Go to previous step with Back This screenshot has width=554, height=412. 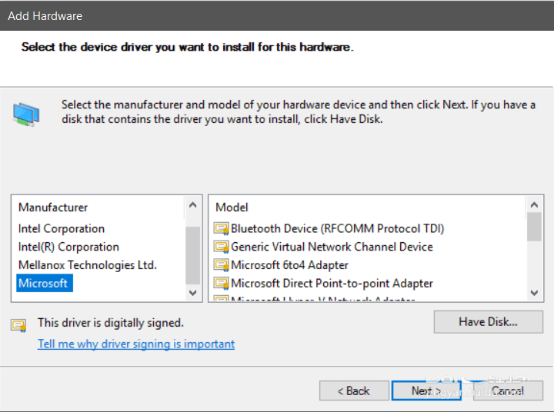click(x=354, y=390)
